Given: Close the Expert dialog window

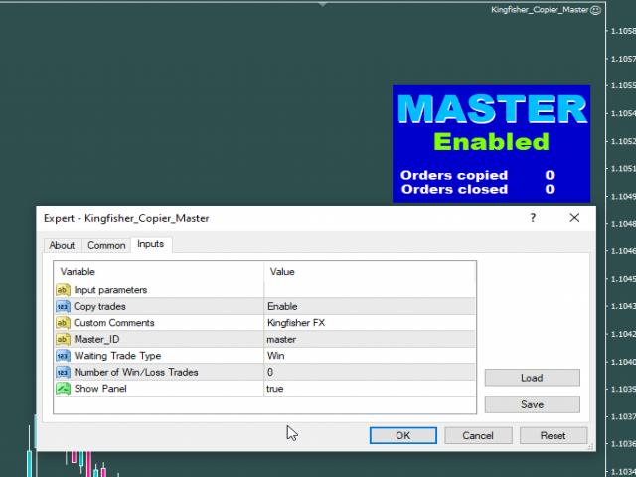Looking at the screenshot, I should click(x=574, y=218).
